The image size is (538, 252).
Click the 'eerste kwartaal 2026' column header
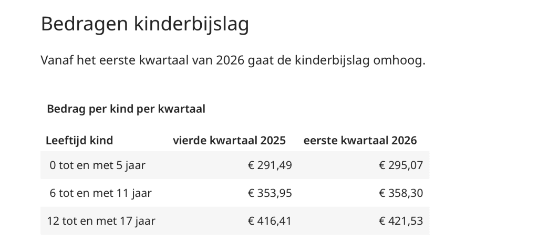click(x=360, y=140)
